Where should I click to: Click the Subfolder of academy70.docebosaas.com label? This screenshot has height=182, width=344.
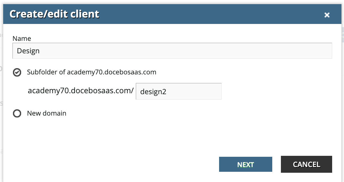92,72
